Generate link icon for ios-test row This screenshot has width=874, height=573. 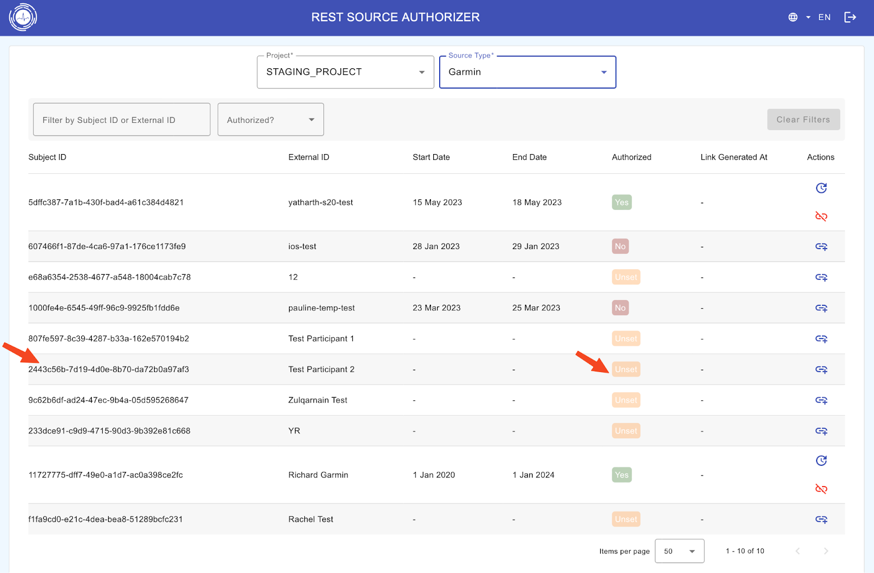pyautogui.click(x=821, y=247)
